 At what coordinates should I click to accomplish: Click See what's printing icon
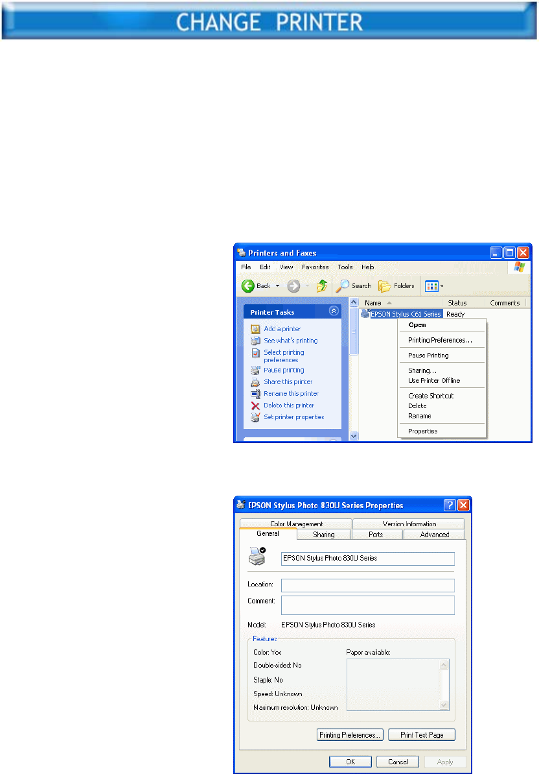pos(255,341)
